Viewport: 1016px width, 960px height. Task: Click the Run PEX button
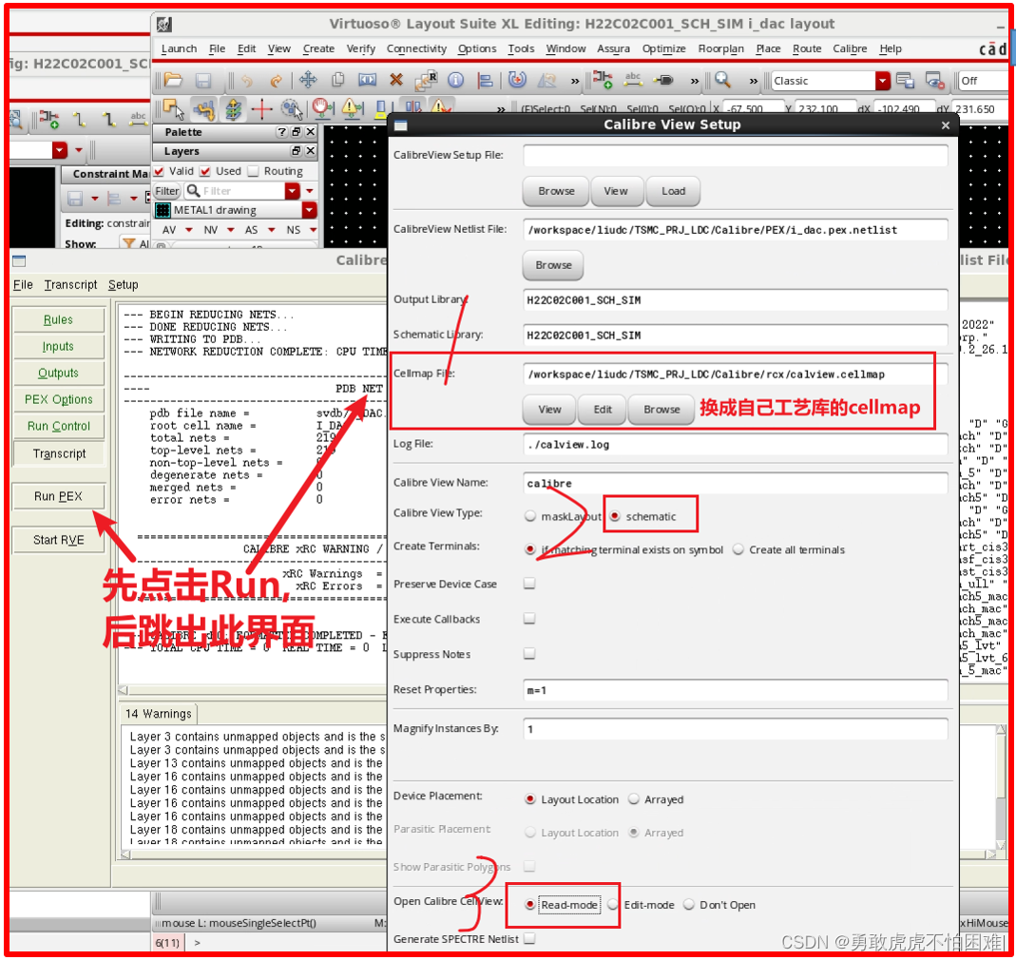58,496
